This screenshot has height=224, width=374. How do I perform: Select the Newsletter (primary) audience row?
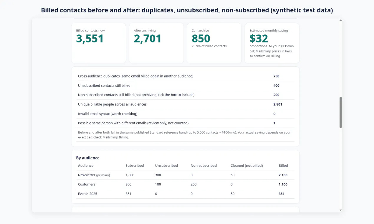pos(185,175)
